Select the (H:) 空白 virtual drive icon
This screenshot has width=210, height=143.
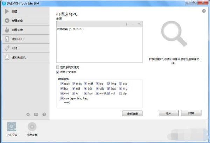[x=12, y=127]
